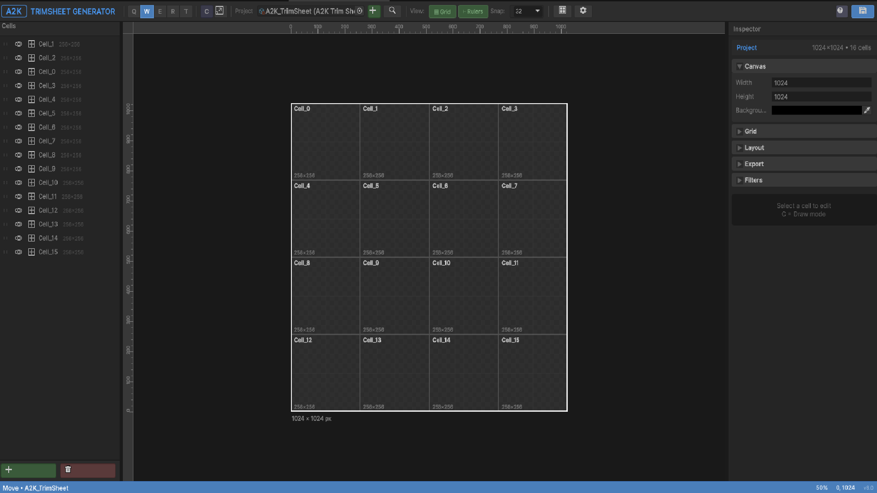Viewport: 877px width, 493px height.
Task: Pick background color with eyedropper icon
Action: click(866, 110)
